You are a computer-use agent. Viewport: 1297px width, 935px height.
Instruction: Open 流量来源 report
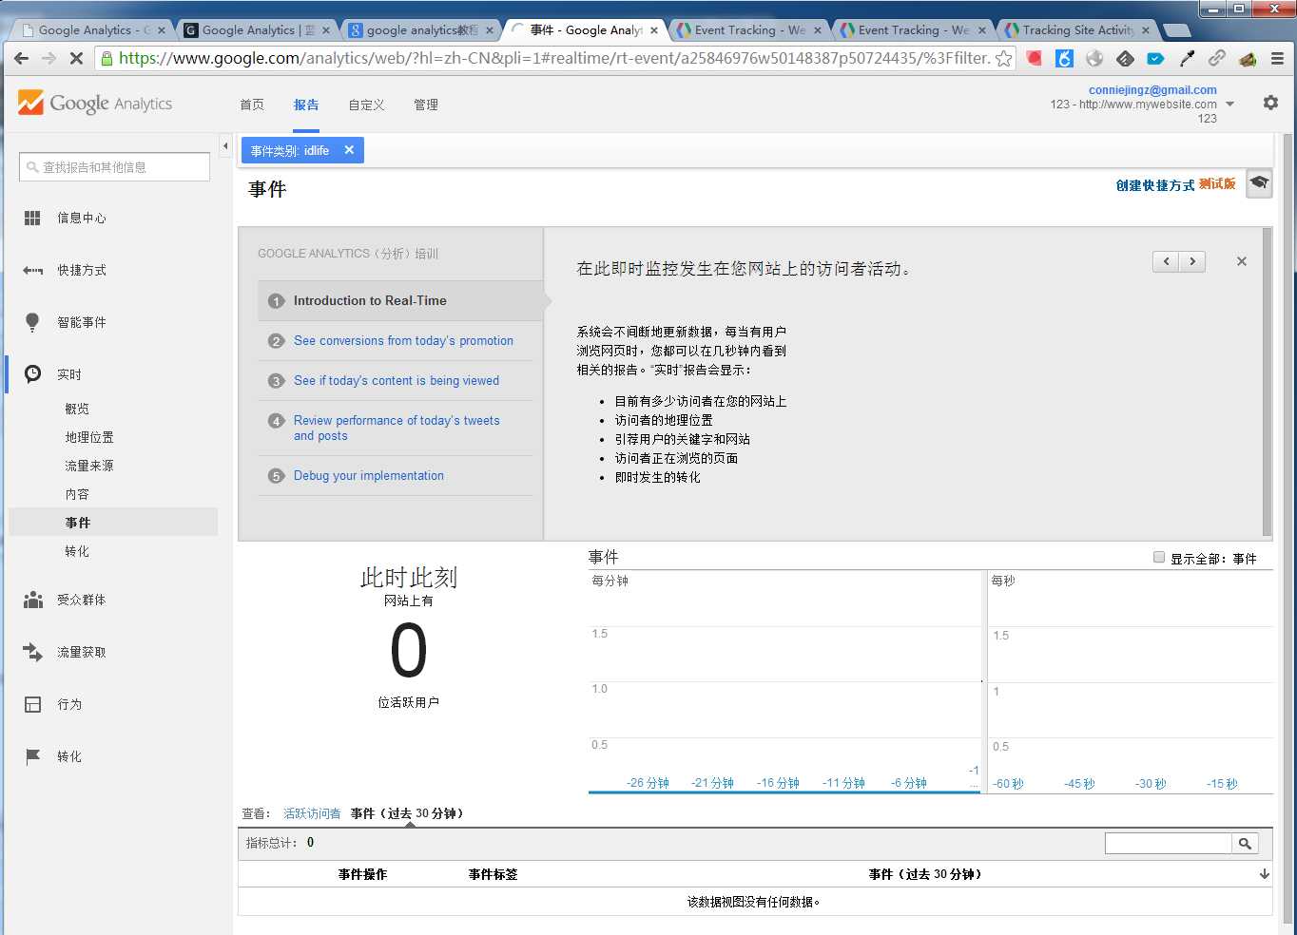[x=89, y=466]
